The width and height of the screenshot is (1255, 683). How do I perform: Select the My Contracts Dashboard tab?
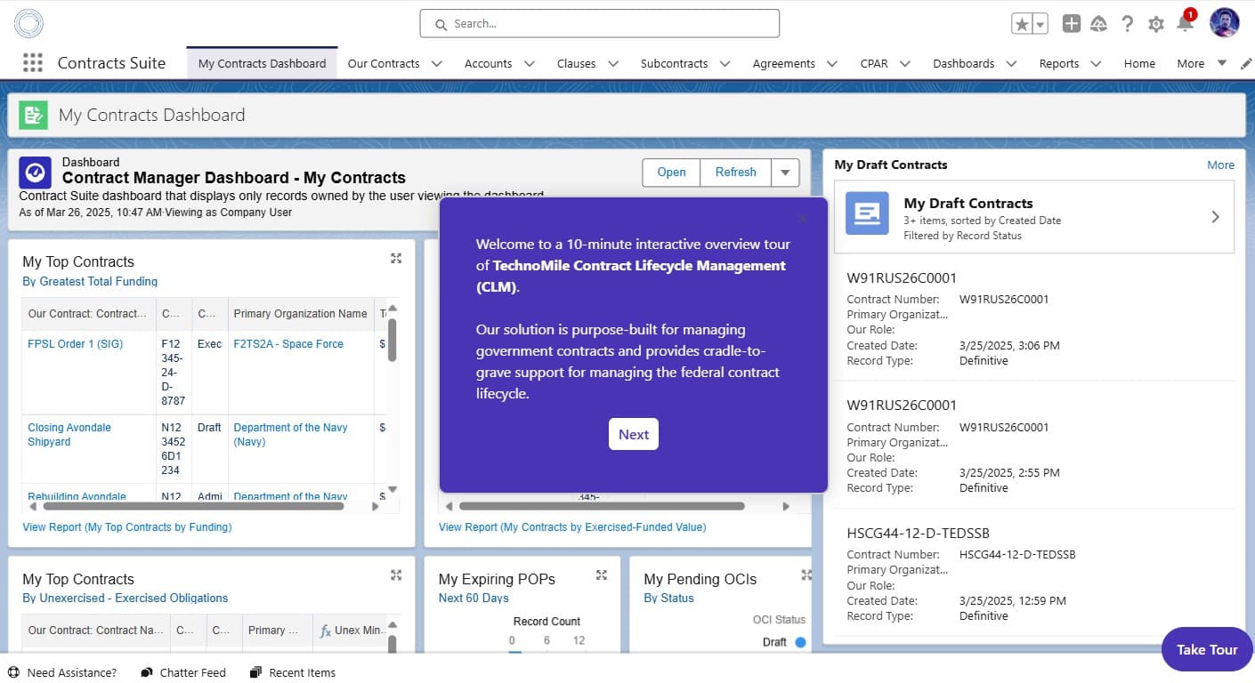point(262,64)
